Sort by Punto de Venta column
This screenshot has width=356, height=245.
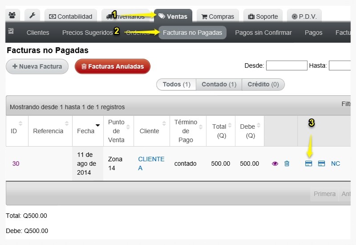(x=118, y=131)
